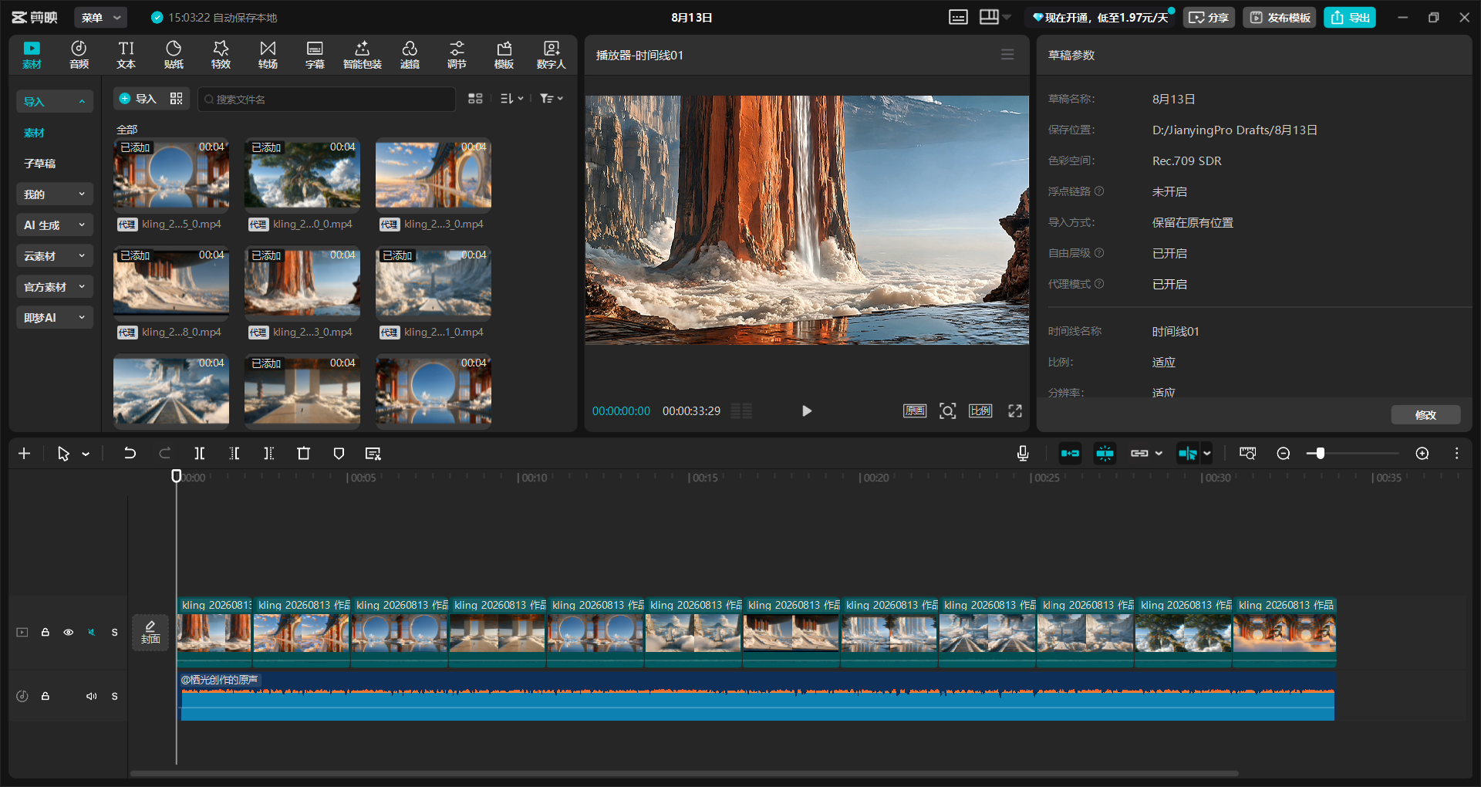Switch to the 贴纸 stickers tab
This screenshot has width=1481, height=787.
174,55
